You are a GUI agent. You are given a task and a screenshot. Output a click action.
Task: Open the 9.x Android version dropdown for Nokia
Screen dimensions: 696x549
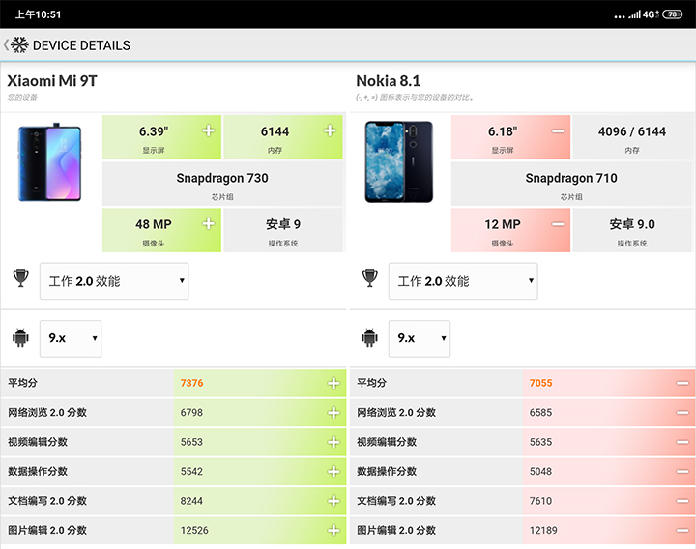420,338
